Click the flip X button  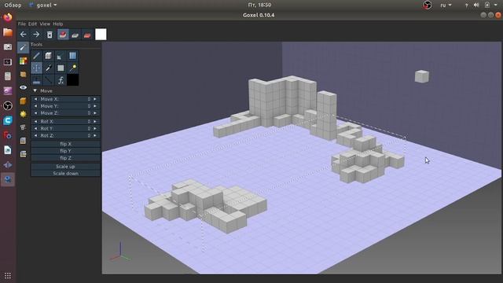[x=65, y=144]
